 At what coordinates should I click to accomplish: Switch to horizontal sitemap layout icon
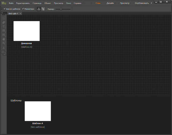[x=39, y=9]
